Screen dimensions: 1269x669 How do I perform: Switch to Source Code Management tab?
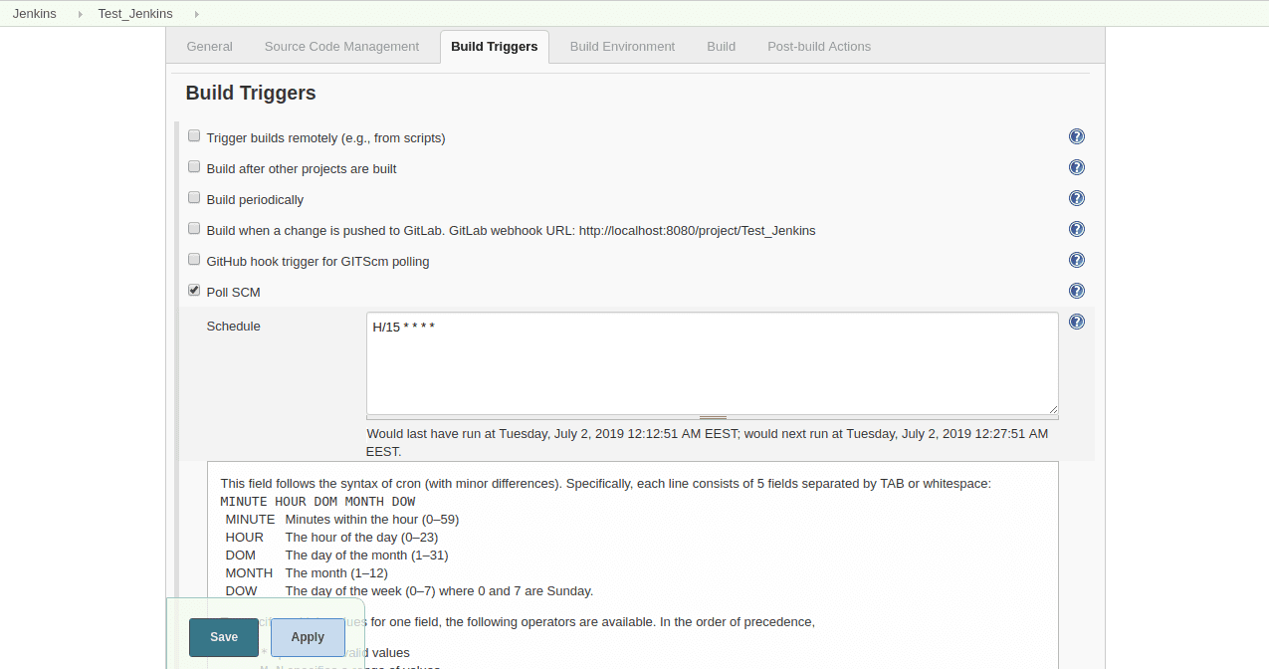pyautogui.click(x=341, y=47)
